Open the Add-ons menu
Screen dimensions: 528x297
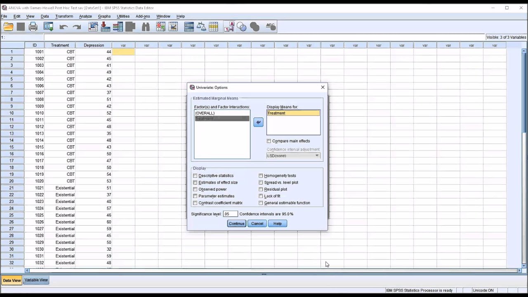[x=143, y=16]
